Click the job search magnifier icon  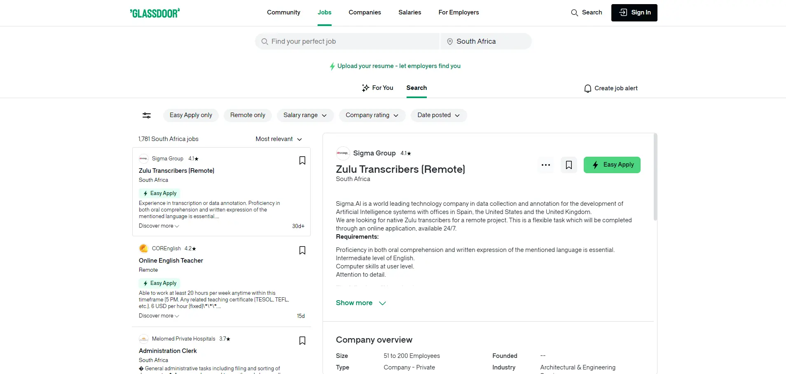point(264,42)
